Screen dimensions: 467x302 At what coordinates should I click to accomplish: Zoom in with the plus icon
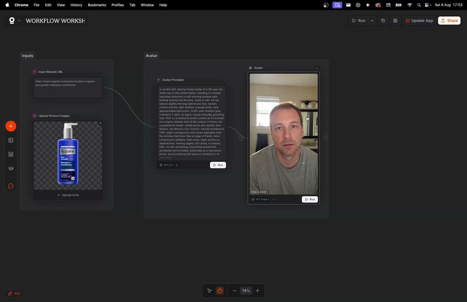point(258,291)
